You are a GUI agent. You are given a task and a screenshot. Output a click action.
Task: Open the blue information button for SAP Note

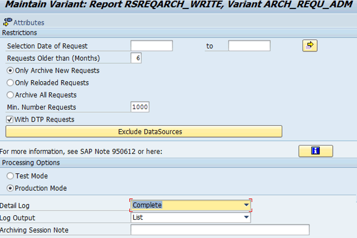point(316,151)
